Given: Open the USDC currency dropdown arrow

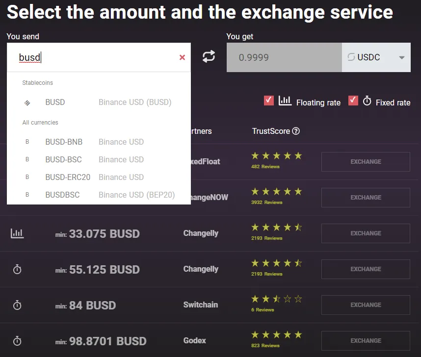Looking at the screenshot, I should point(402,57).
